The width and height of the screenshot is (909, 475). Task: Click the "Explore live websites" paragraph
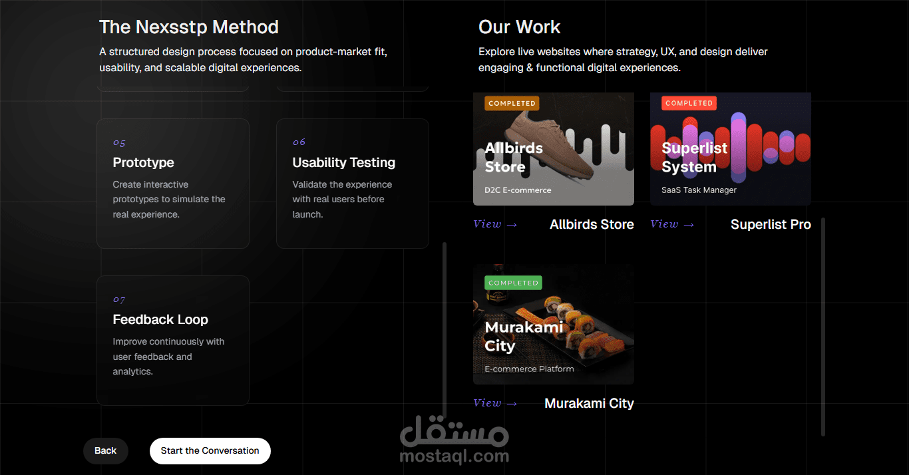[623, 60]
